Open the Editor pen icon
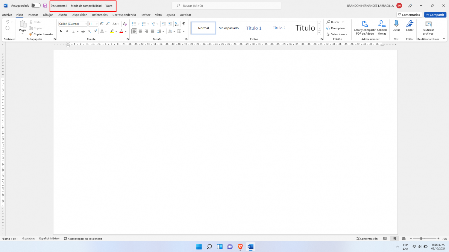Image resolution: width=449 pixels, height=252 pixels. click(x=410, y=24)
